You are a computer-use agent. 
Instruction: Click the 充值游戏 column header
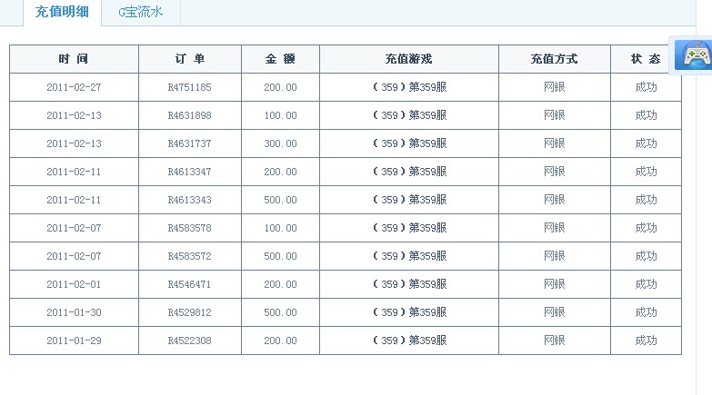(x=408, y=59)
